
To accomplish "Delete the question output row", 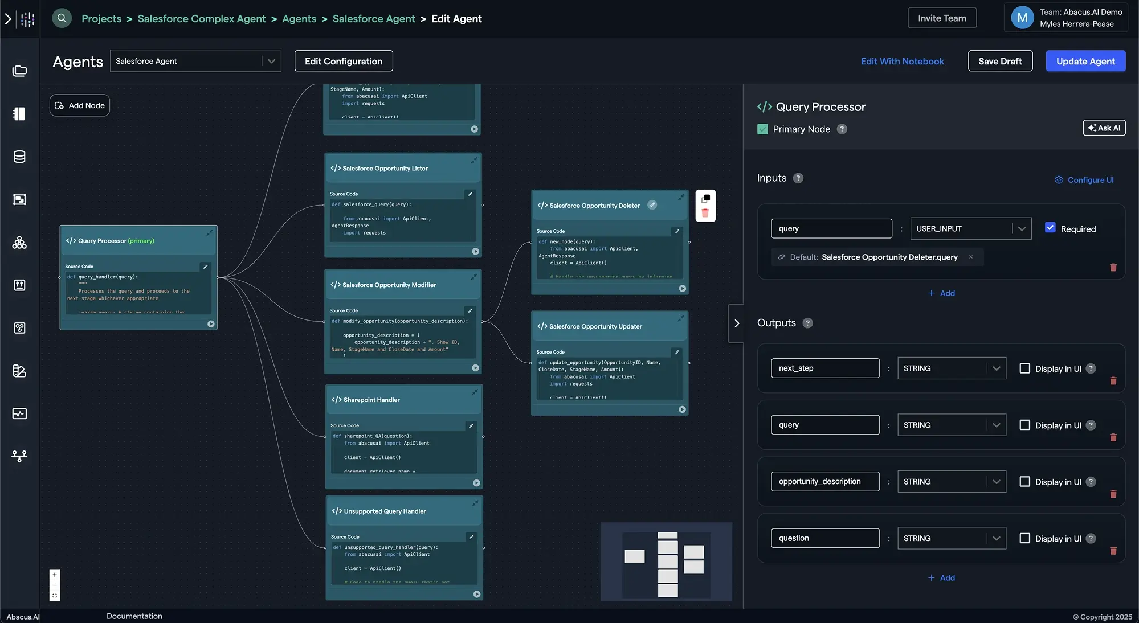I will tap(1113, 551).
